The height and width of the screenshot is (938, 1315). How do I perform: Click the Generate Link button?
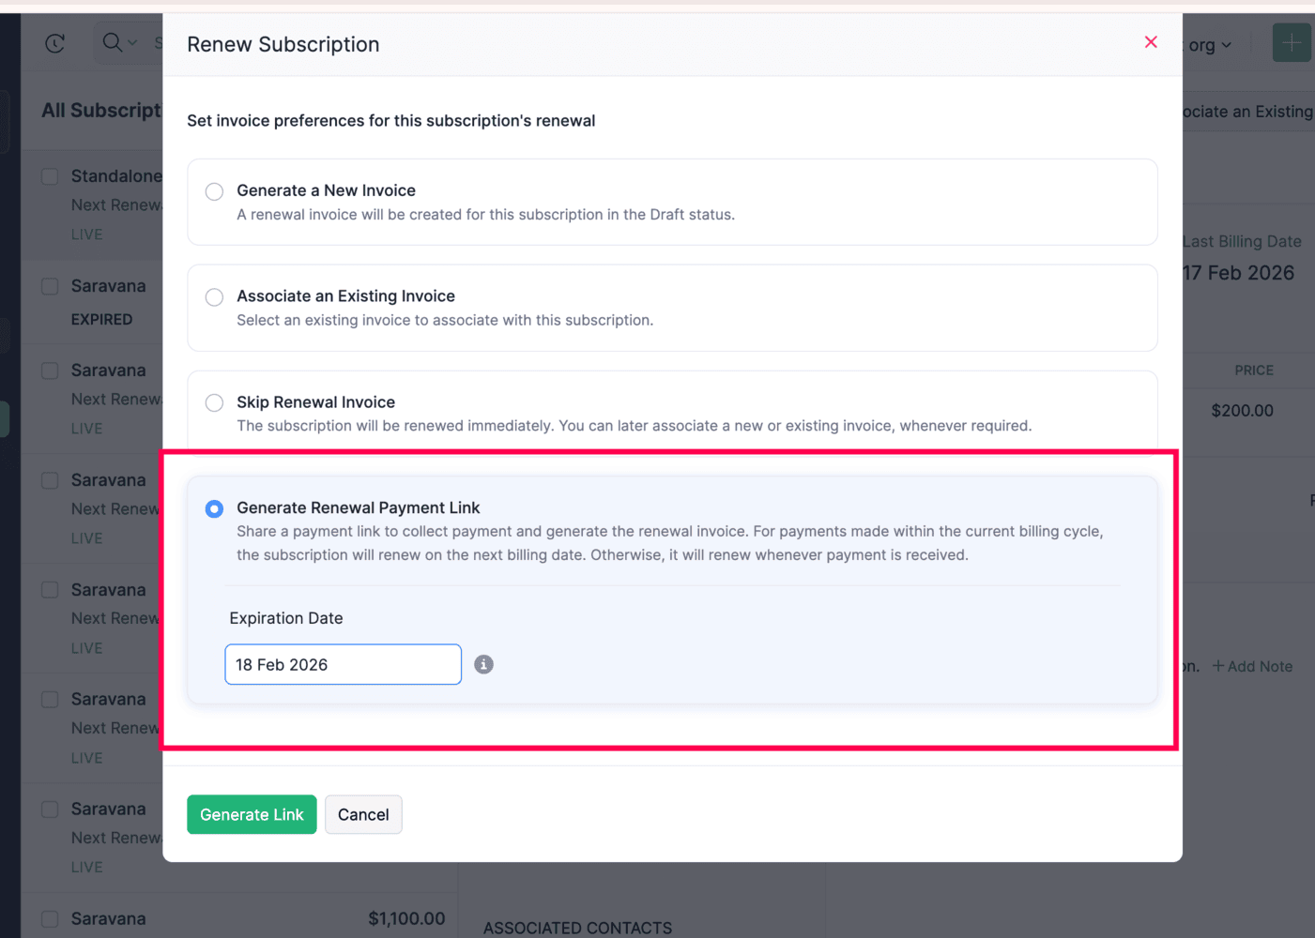coord(252,814)
